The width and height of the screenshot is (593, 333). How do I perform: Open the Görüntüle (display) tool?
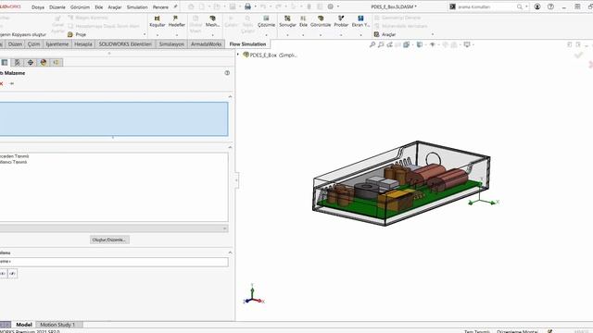(x=321, y=21)
